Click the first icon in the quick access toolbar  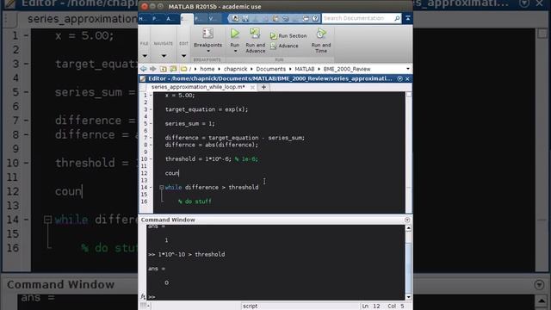point(235,18)
